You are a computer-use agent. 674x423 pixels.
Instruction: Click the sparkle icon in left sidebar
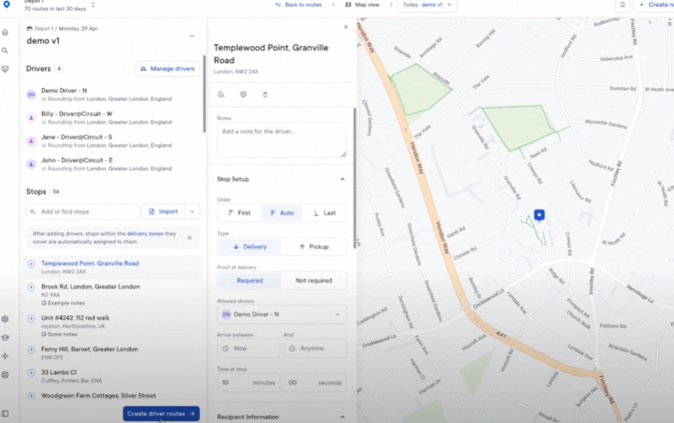(x=5, y=357)
